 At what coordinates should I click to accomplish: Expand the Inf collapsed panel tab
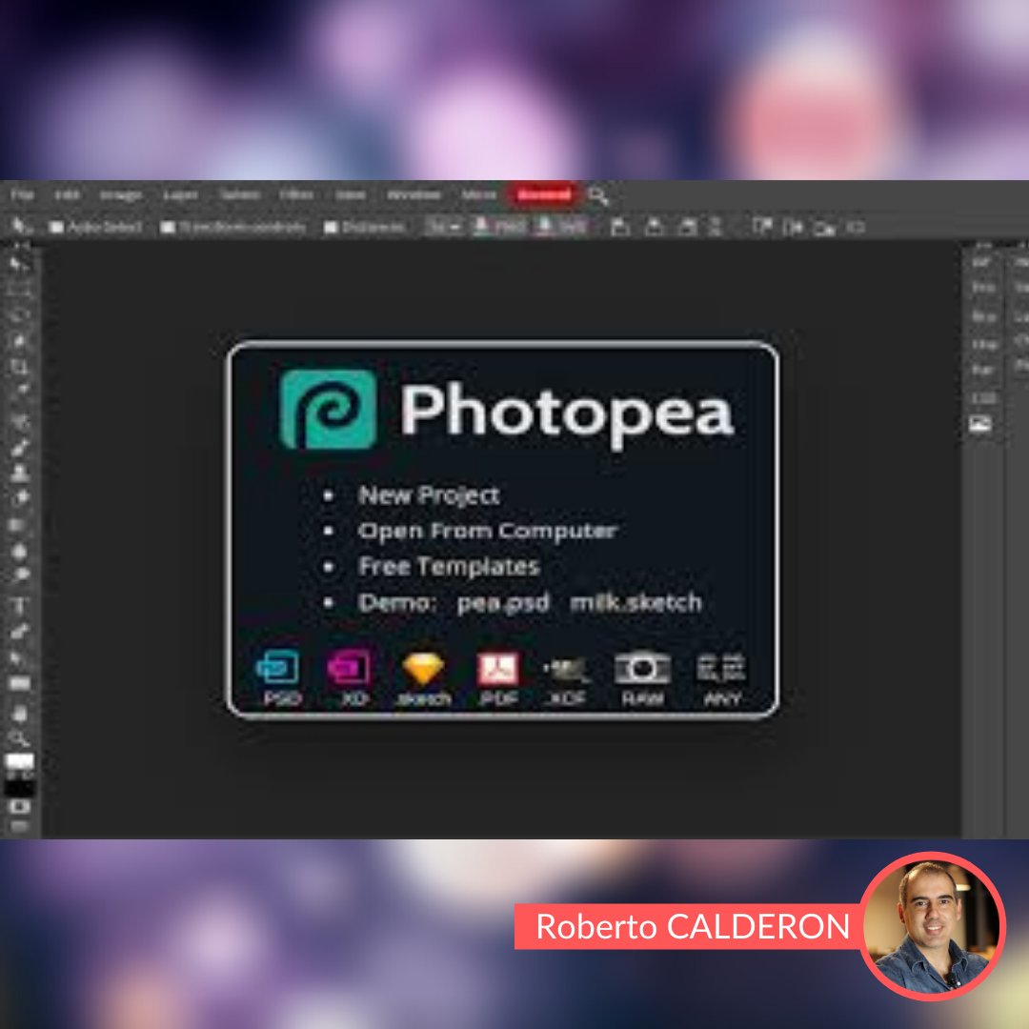tap(981, 263)
